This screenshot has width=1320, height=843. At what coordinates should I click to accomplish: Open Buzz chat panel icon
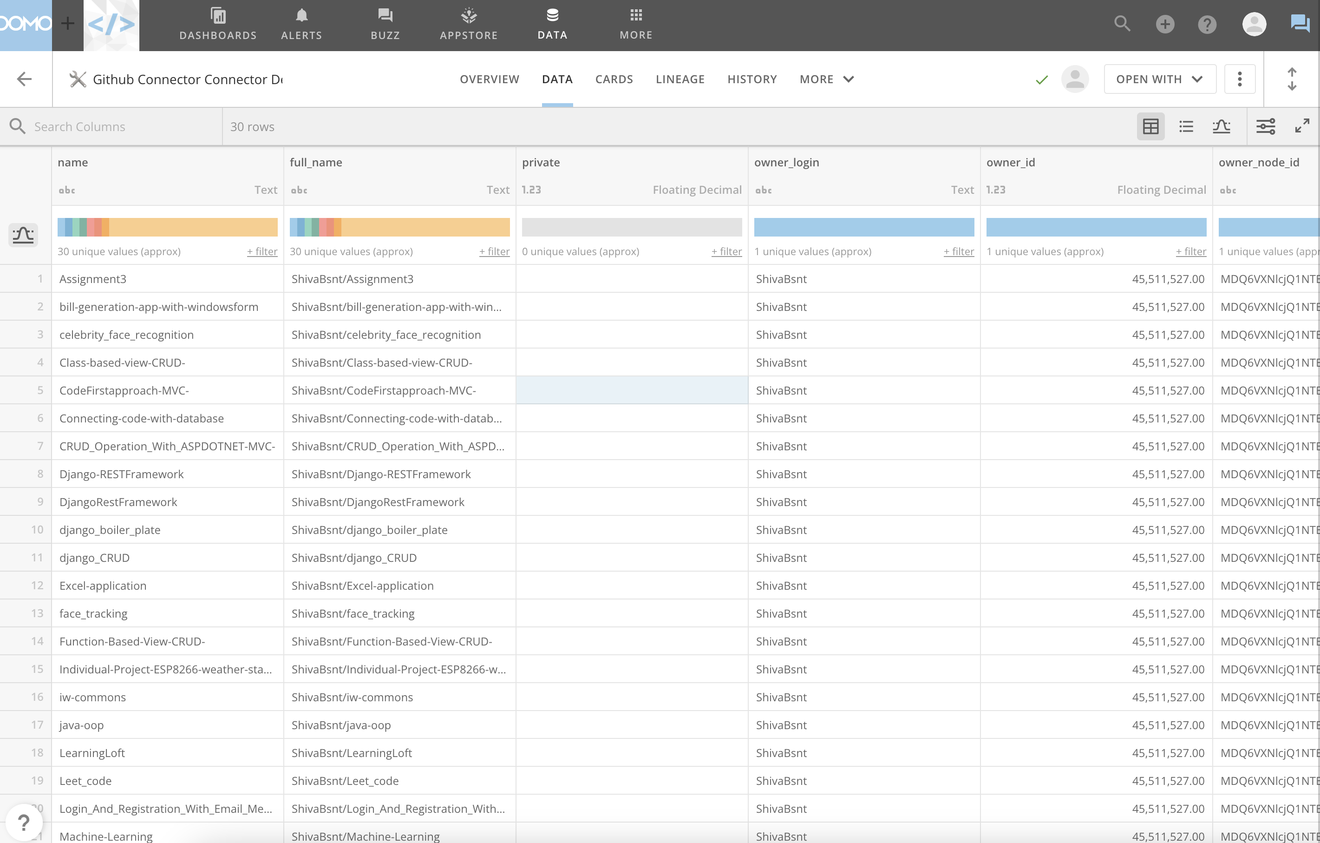(x=1300, y=24)
